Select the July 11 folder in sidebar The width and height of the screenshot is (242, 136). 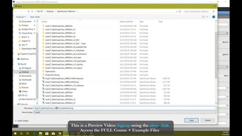click(24, 45)
